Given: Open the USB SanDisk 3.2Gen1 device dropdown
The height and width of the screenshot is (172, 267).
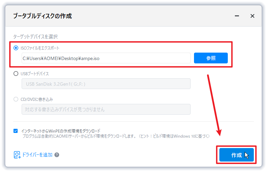Looking at the screenshot, I should (x=106, y=84).
